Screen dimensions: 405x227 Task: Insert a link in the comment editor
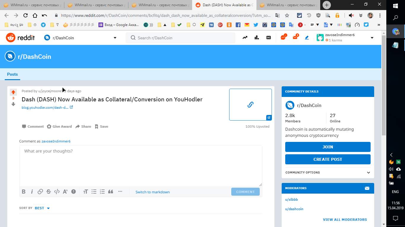tap(40, 192)
